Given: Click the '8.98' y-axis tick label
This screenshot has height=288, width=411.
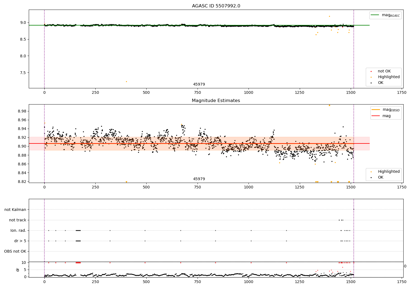Looking at the screenshot, I should (22, 111).
